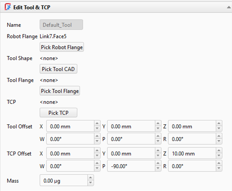The height and width of the screenshot is (191, 232).
Task: Decrease TCP Offset Z with down arrow
Action: click(x=219, y=156)
